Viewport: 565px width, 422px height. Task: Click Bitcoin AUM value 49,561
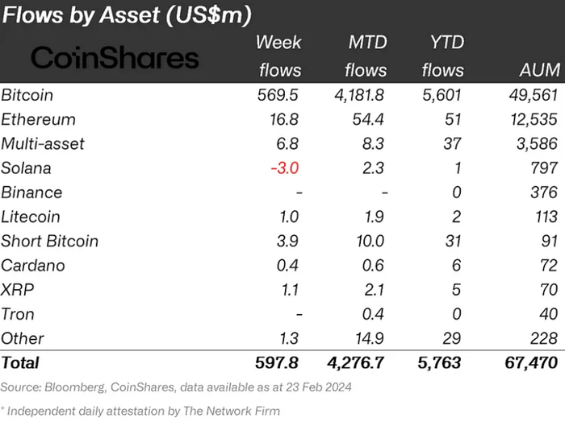(534, 95)
